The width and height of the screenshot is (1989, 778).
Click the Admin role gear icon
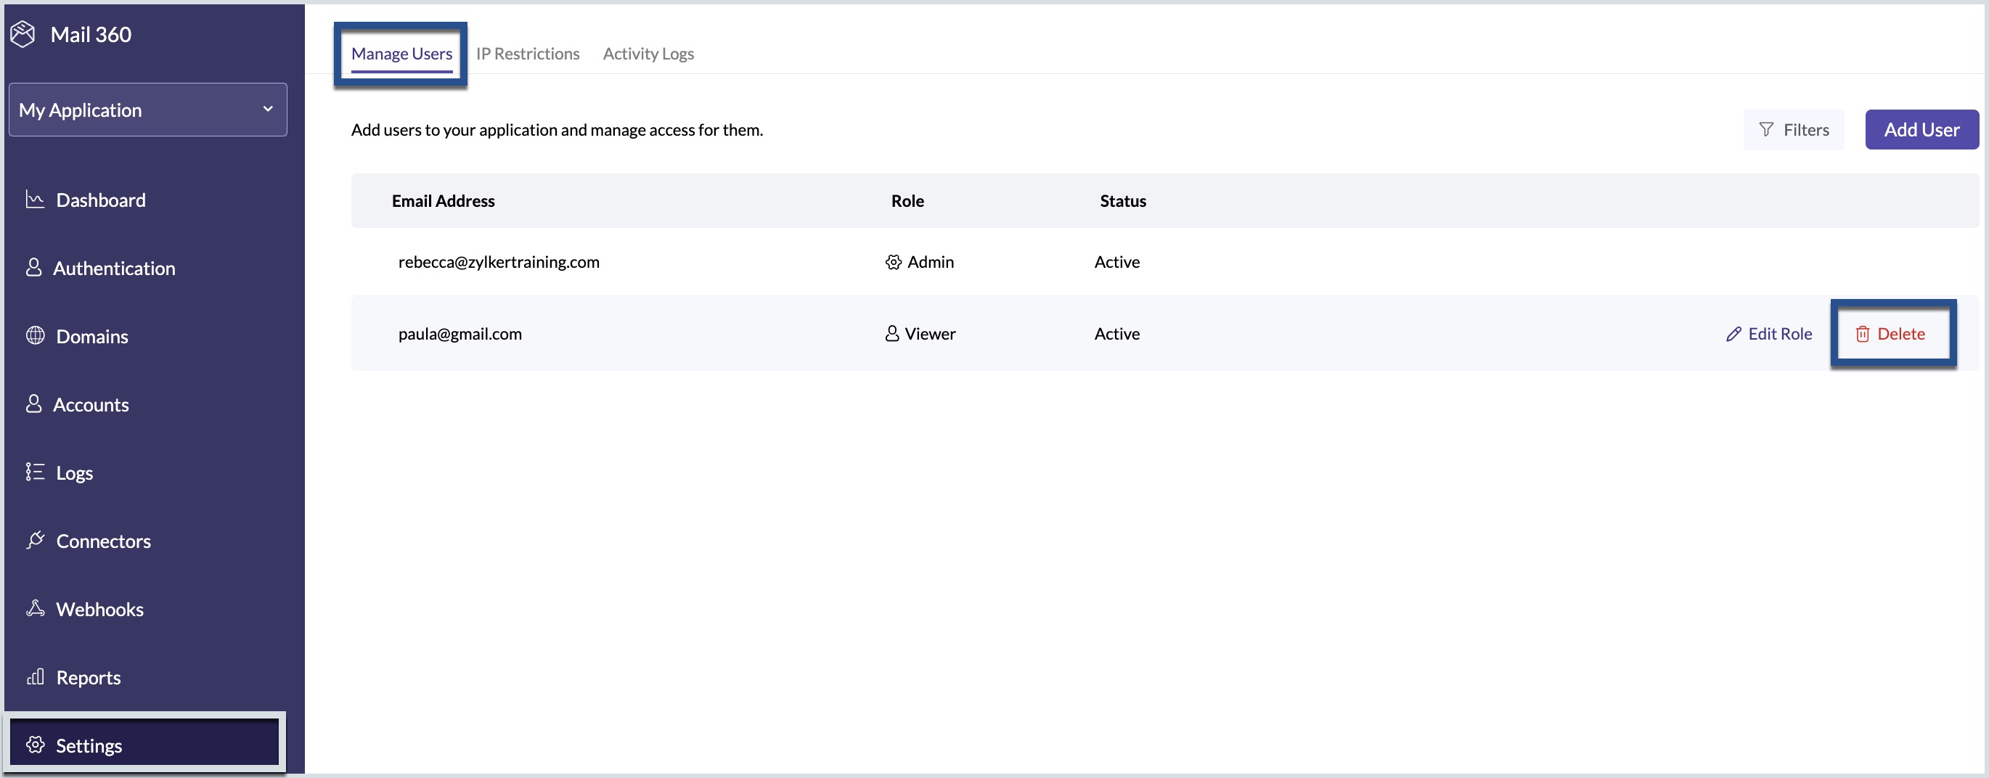894,262
